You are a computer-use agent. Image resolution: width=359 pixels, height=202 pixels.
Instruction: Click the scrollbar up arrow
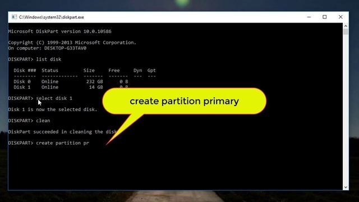(x=346, y=26)
